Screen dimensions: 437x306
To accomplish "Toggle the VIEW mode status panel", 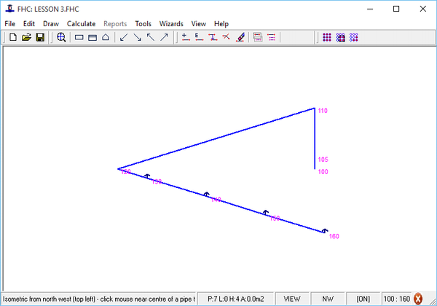I will coord(292,299).
